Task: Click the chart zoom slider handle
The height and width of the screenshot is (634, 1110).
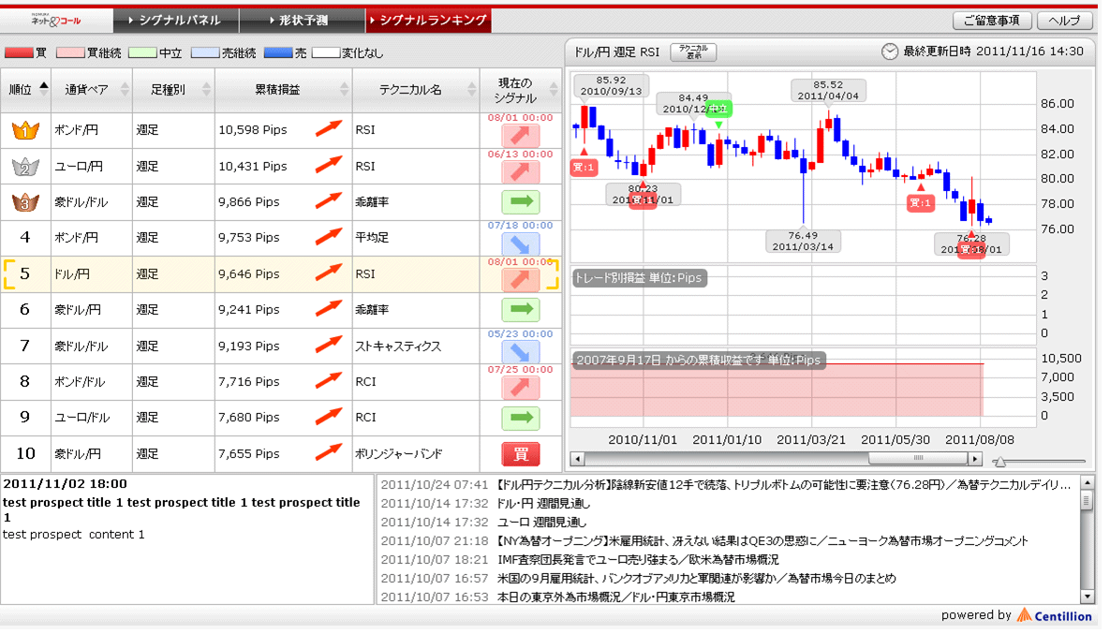Action: [x=1000, y=461]
